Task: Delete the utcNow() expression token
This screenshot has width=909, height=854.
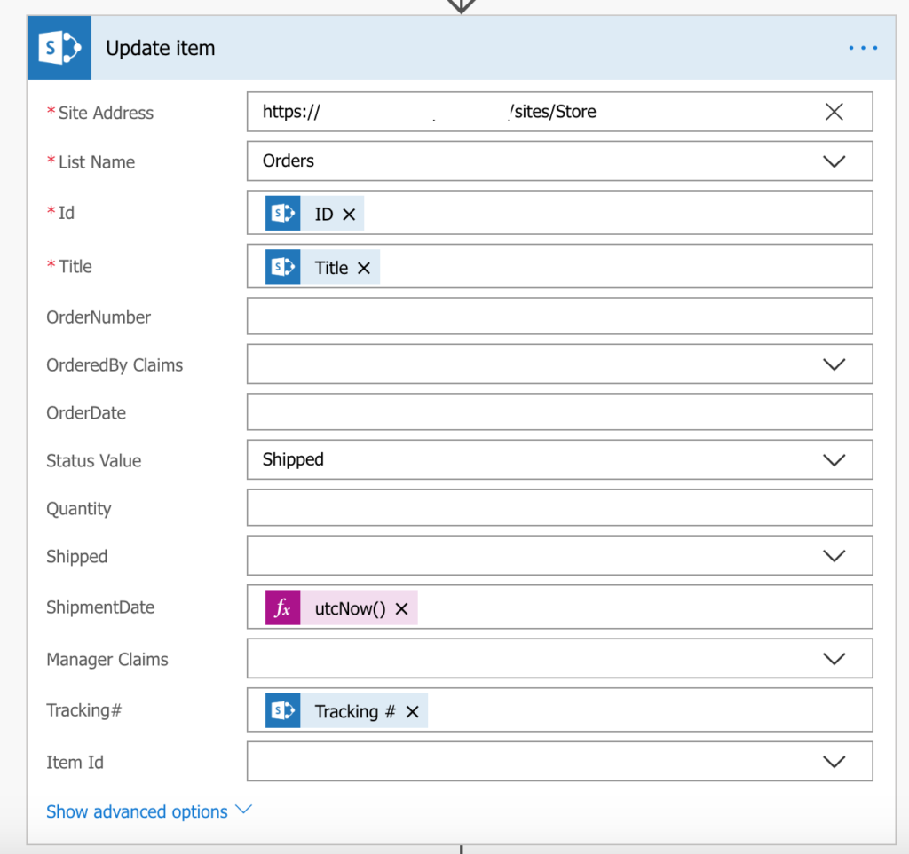Action: click(401, 609)
